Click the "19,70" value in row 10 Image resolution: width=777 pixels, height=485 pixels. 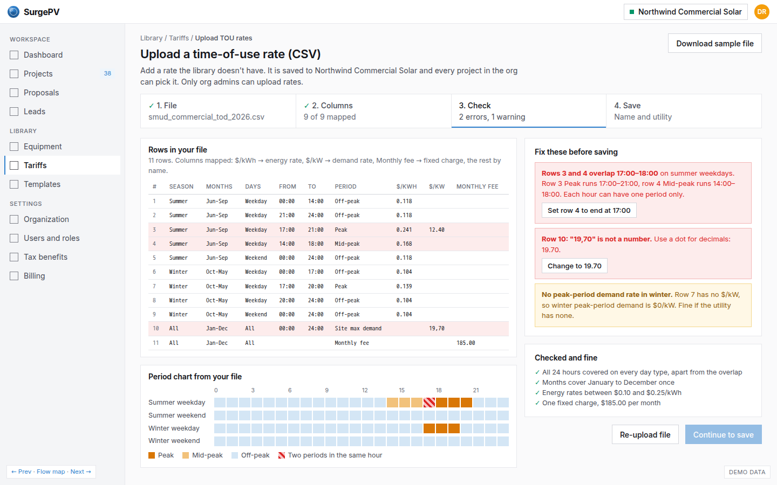pyautogui.click(x=437, y=329)
